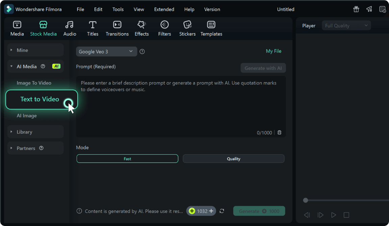Select Text to Video option
Image resolution: width=389 pixels, height=226 pixels.
point(42,99)
